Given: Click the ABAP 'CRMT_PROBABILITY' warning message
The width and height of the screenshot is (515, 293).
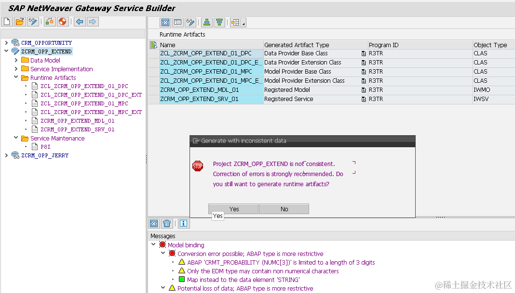Looking at the screenshot, I should point(281,262).
